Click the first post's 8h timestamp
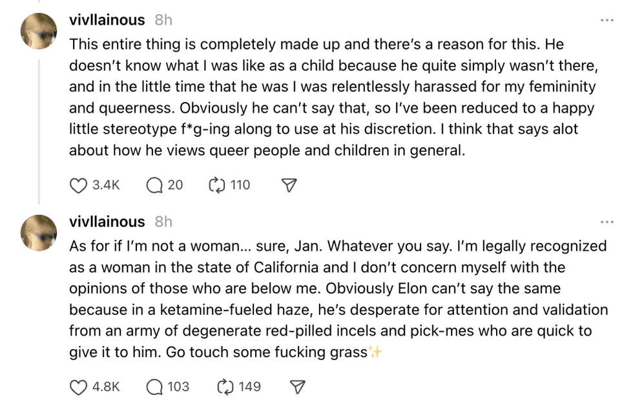This screenshot has width=633, height=406. coord(163,20)
